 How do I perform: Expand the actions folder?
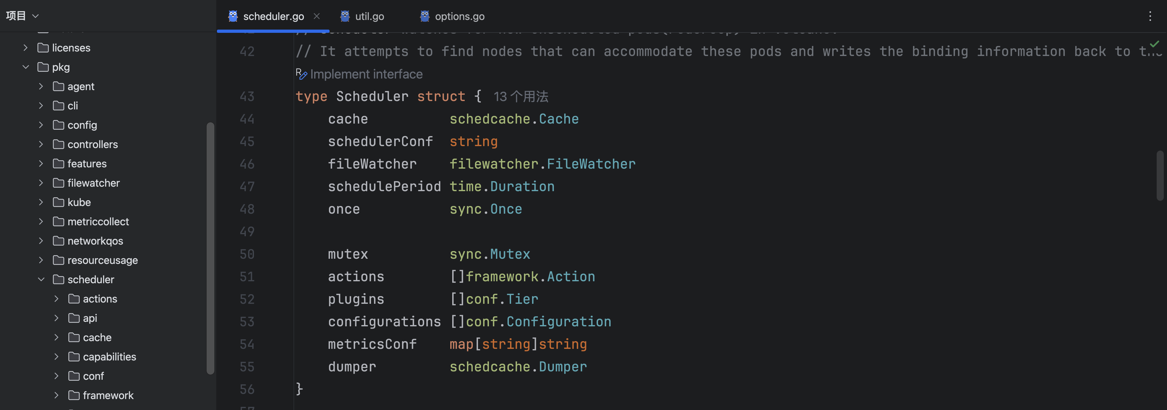[x=57, y=299]
